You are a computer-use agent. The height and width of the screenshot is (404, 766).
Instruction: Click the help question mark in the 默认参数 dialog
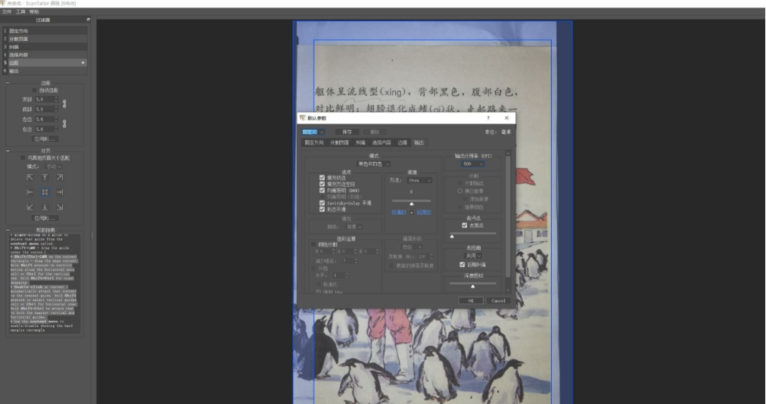click(x=488, y=118)
